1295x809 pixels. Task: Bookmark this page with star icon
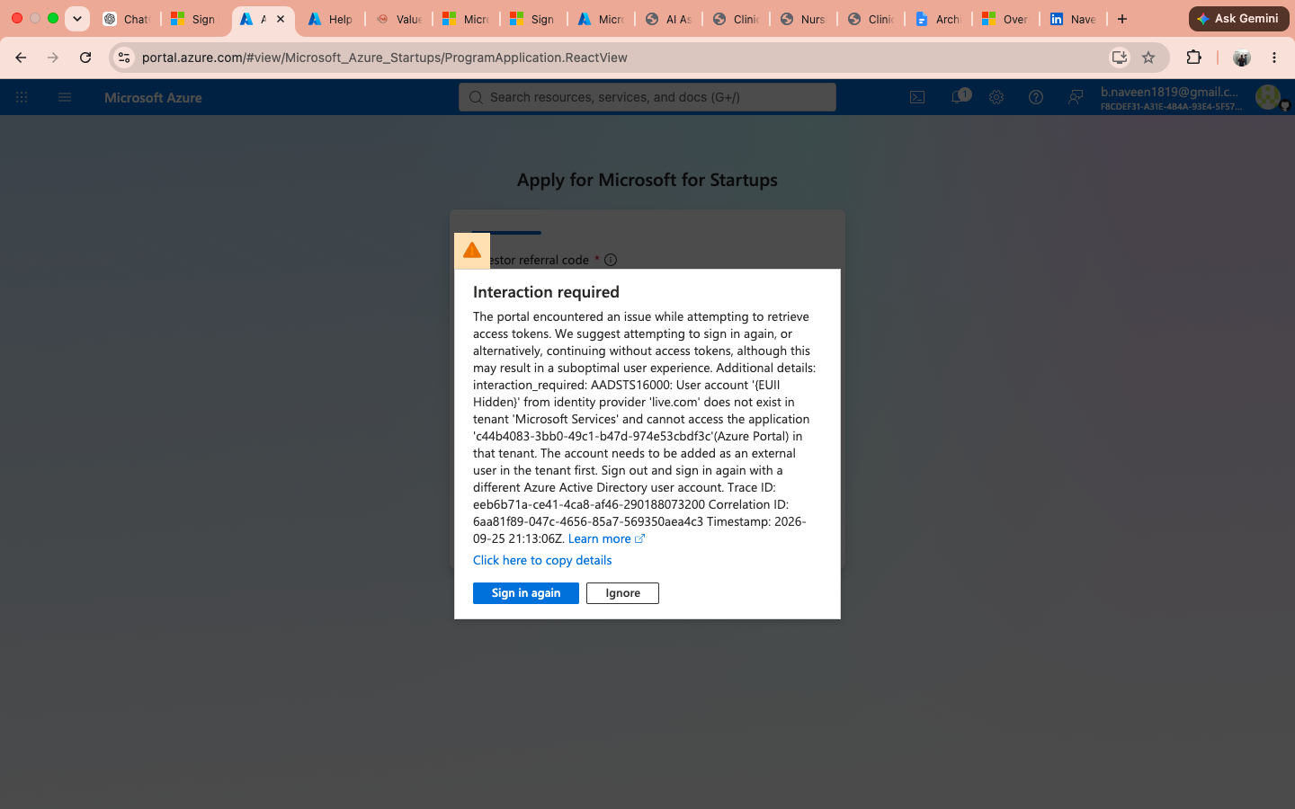click(x=1148, y=58)
